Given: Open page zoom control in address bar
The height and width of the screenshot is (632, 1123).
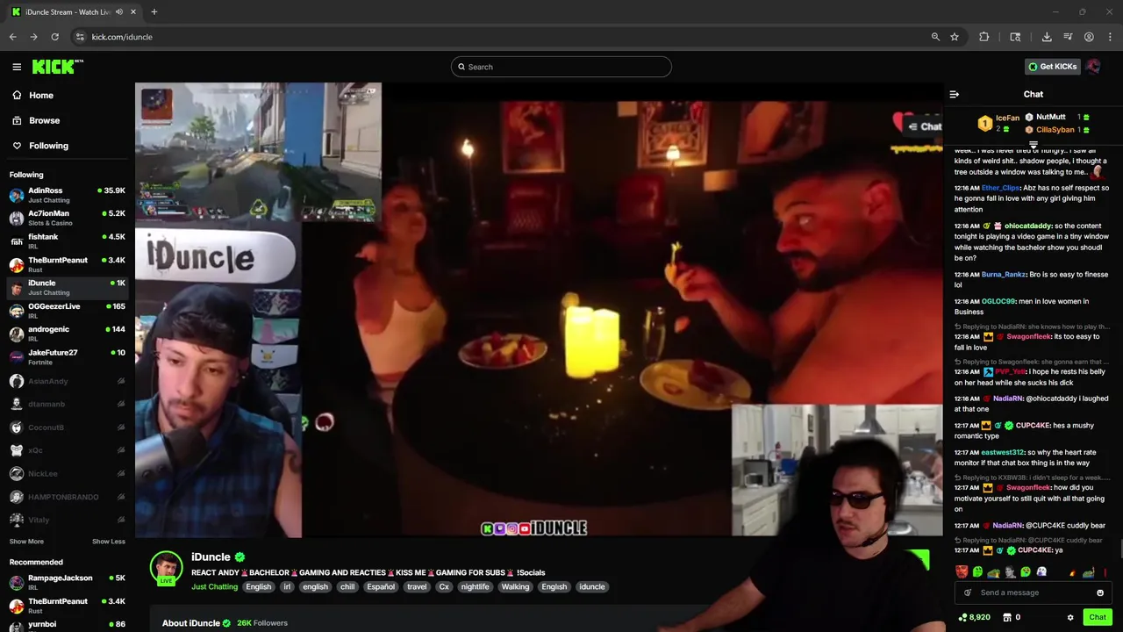Looking at the screenshot, I should 935,37.
